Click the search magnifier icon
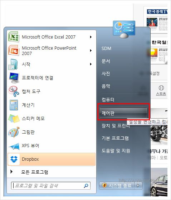Viewport: 171px width, 200px height. [86, 186]
